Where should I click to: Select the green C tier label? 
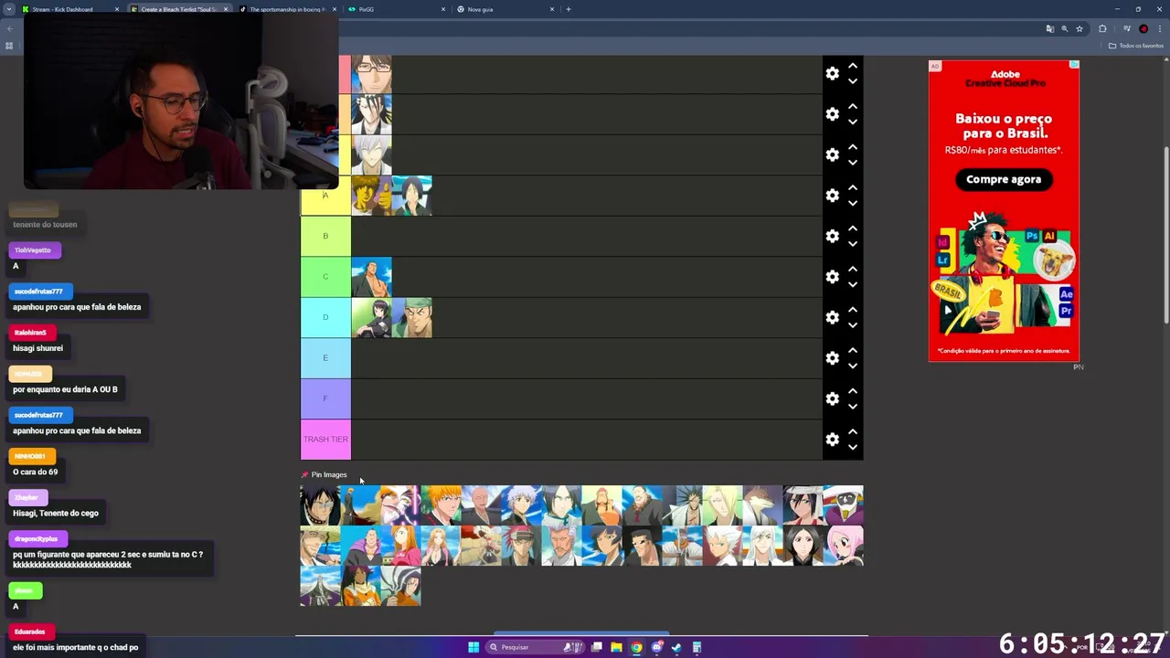(x=325, y=277)
